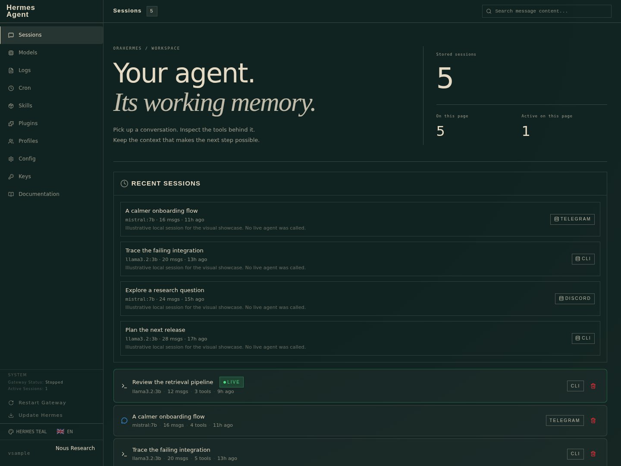Screen dimensions: 621x466
Task: Click the vsample username text
Action: click(x=19, y=453)
